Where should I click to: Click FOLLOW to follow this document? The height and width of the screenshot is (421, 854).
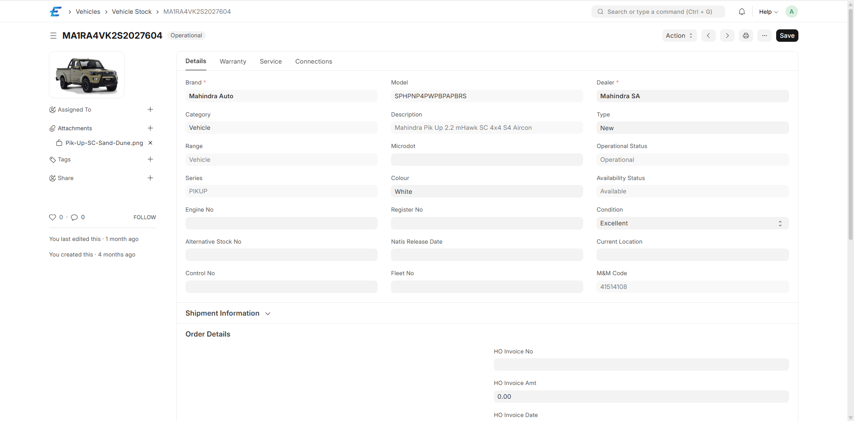point(145,217)
